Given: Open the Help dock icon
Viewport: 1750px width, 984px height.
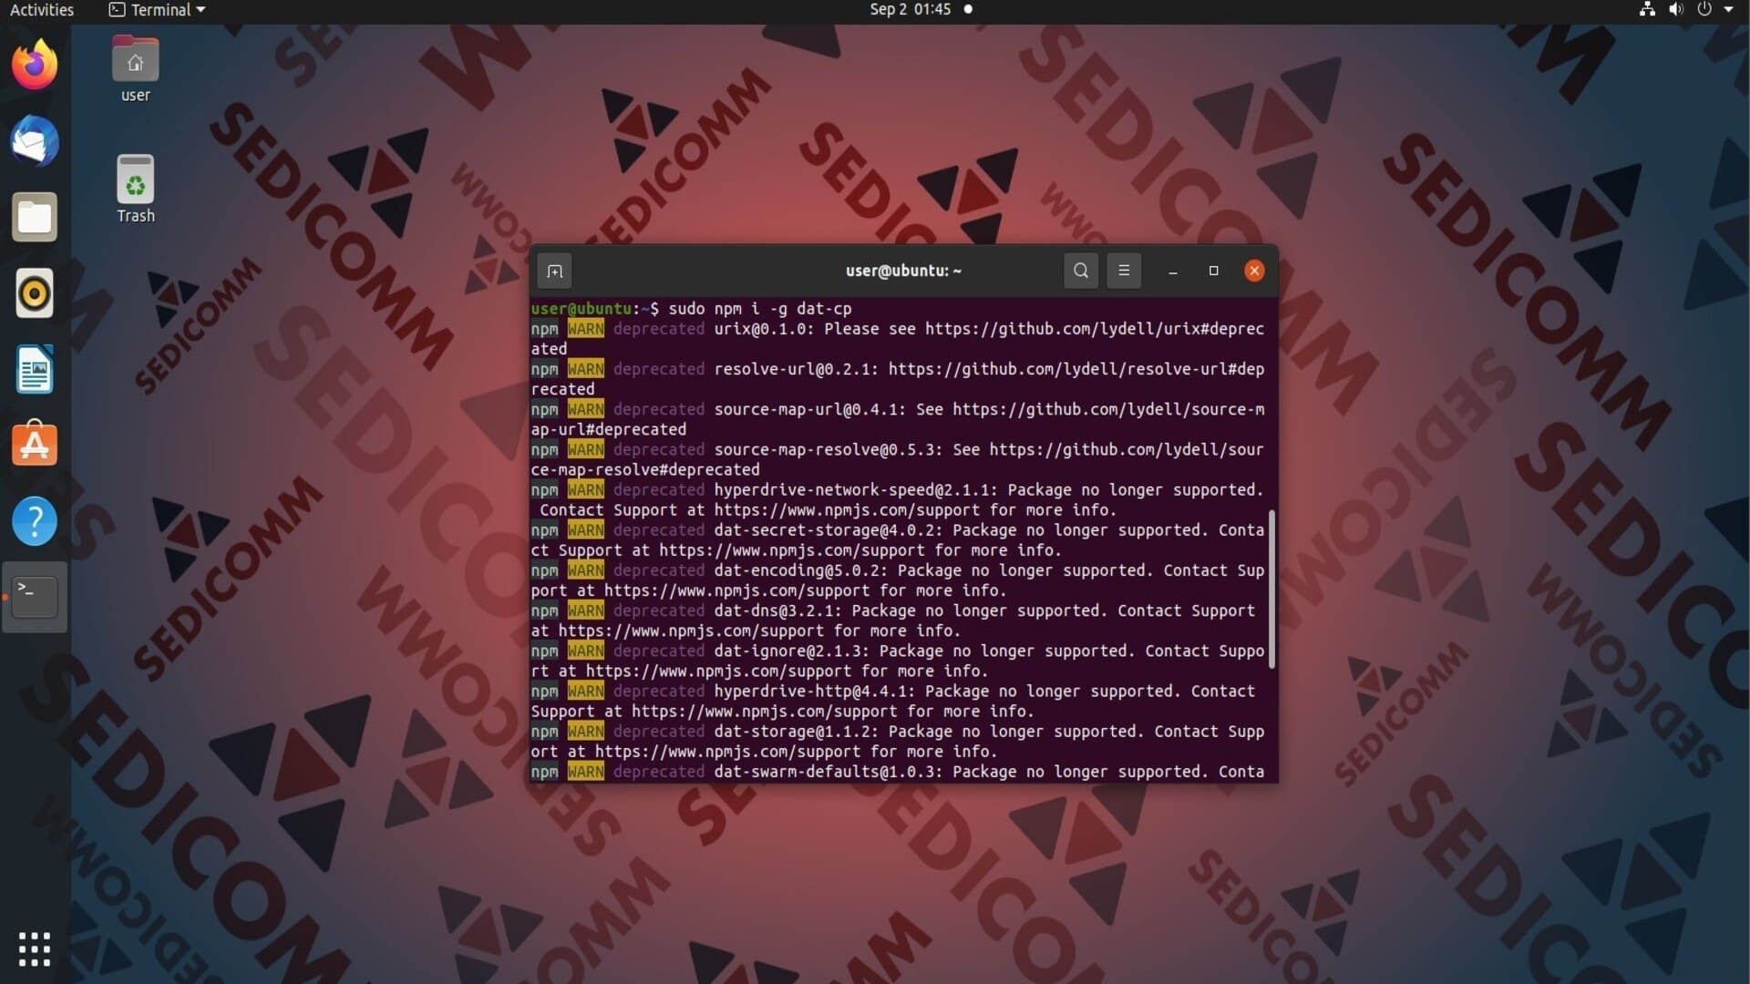Looking at the screenshot, I should tap(35, 521).
